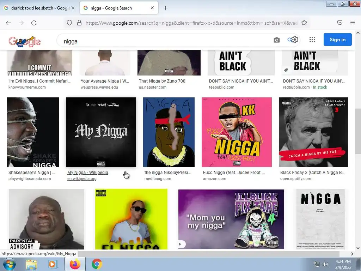Open the playwrightscanada.com source link
This screenshot has height=271, width=361.
(x=30, y=179)
